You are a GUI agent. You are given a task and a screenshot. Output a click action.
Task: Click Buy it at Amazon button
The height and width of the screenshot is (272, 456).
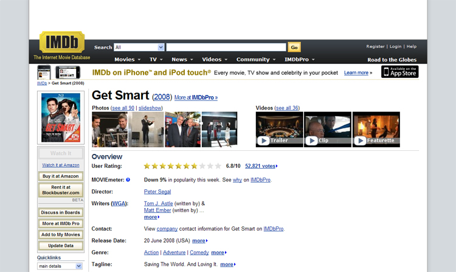tap(60, 176)
